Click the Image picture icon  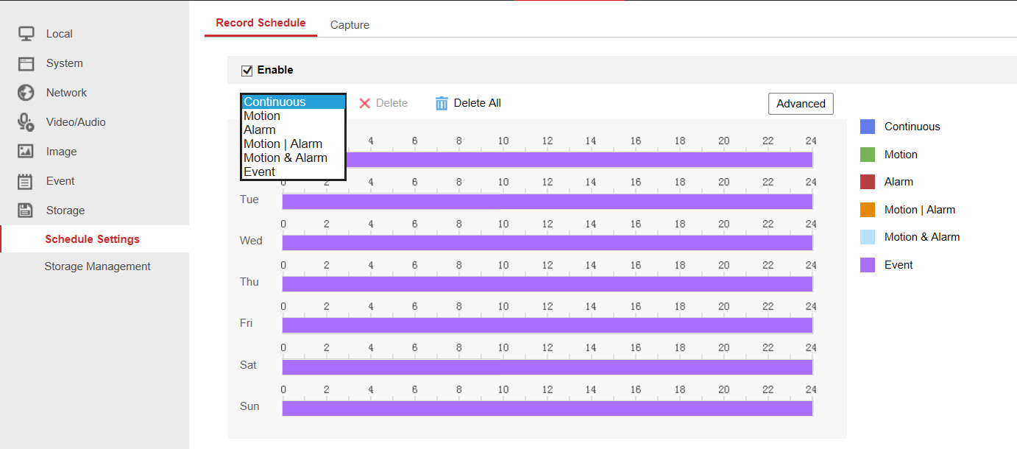(26, 152)
